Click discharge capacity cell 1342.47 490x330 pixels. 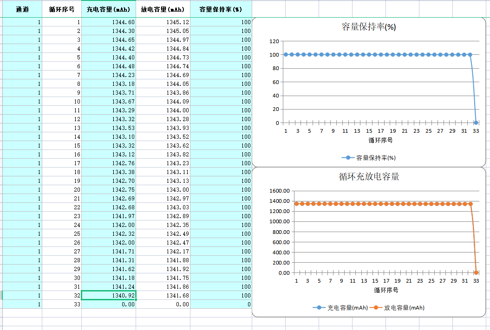pyautogui.click(x=163, y=243)
